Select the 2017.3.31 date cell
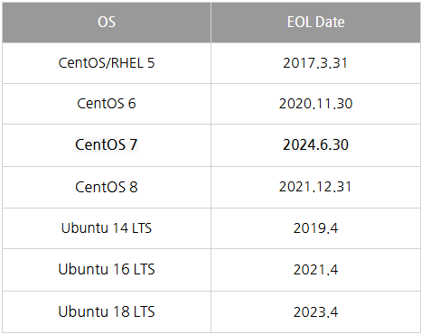This screenshot has width=421, height=334. coord(315,63)
